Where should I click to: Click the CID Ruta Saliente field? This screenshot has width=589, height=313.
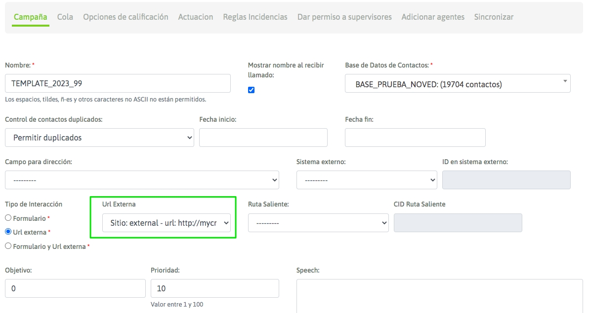pos(458,223)
